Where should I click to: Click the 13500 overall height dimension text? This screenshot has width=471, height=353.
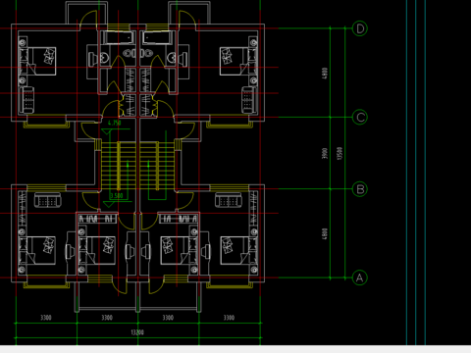click(x=340, y=153)
